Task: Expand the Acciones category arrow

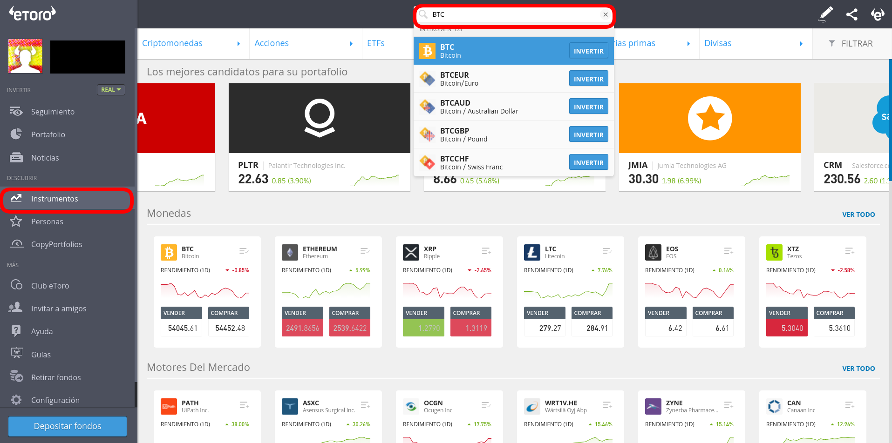Action: point(351,44)
